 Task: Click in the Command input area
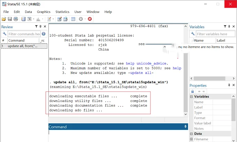pos(118,136)
